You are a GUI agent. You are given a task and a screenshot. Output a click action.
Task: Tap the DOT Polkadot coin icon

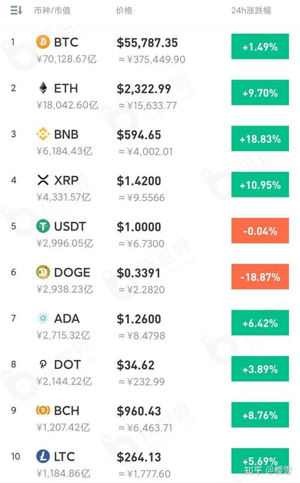[43, 365]
